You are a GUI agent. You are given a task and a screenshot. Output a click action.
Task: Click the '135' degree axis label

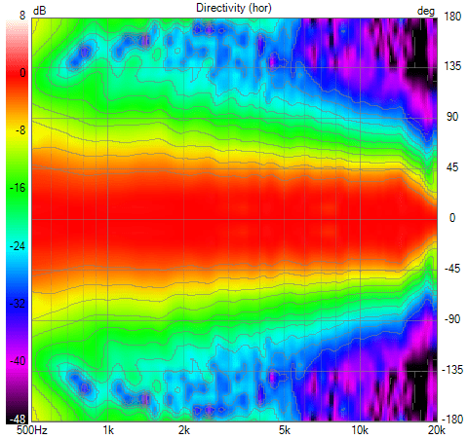pyautogui.click(x=452, y=66)
